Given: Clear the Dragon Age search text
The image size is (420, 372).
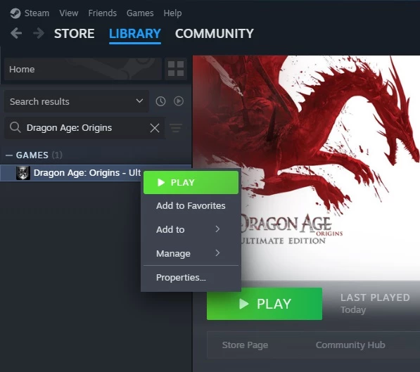Looking at the screenshot, I should [x=155, y=128].
